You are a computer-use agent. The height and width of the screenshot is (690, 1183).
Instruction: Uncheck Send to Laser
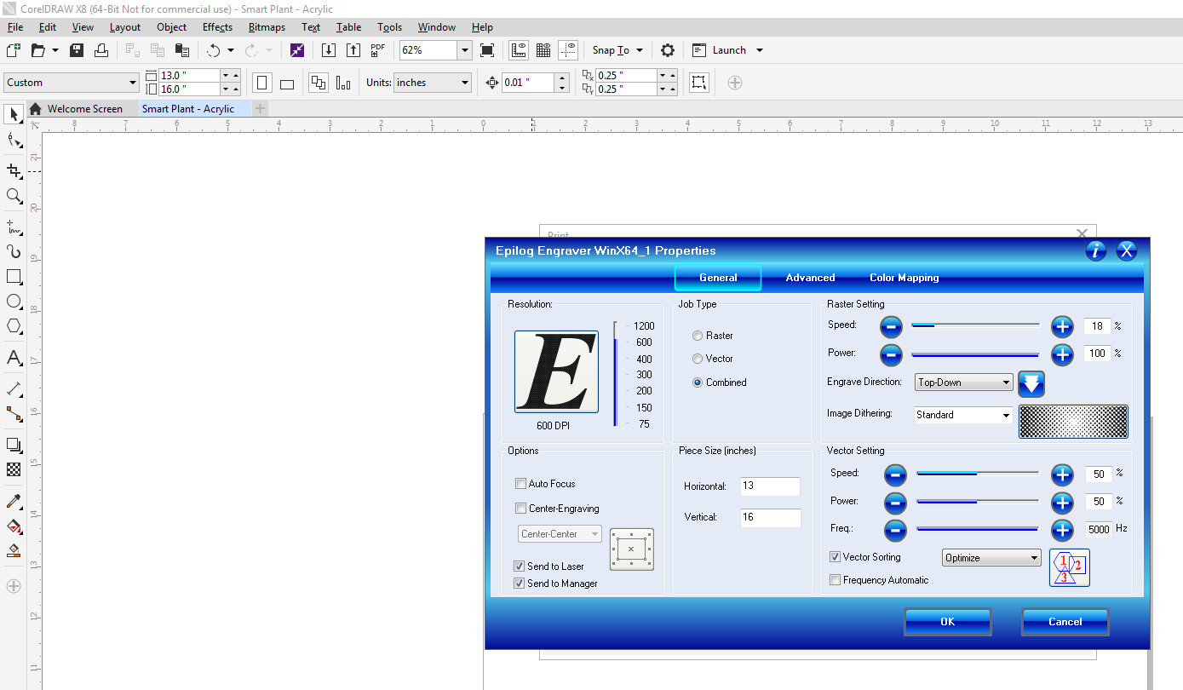click(520, 566)
